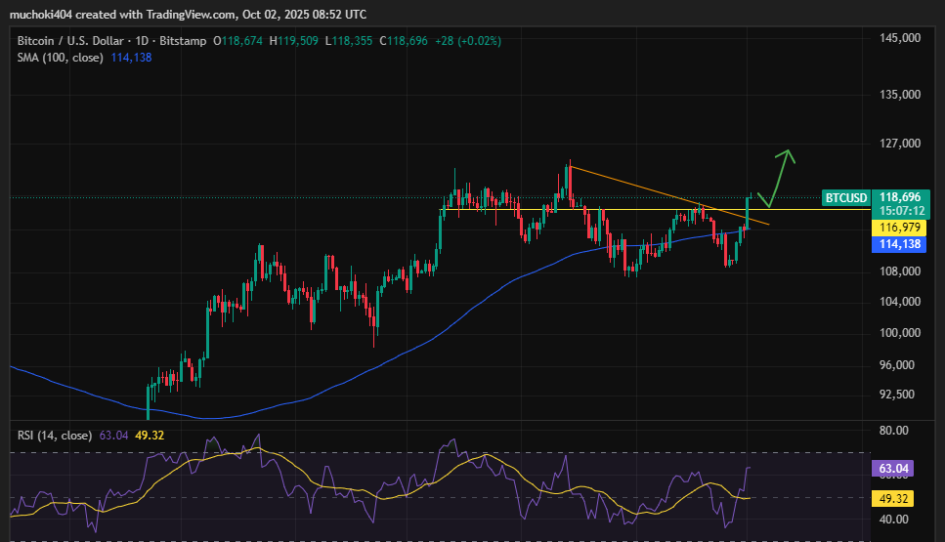The height and width of the screenshot is (542, 945).
Task: Click the 92,500 price scale label
Action: (x=899, y=395)
